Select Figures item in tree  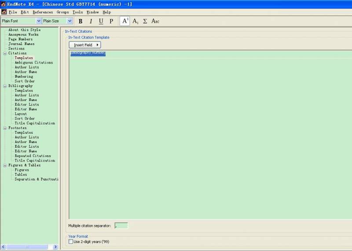coord(22,170)
